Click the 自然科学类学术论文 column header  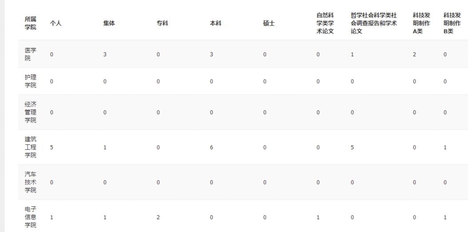[325, 23]
